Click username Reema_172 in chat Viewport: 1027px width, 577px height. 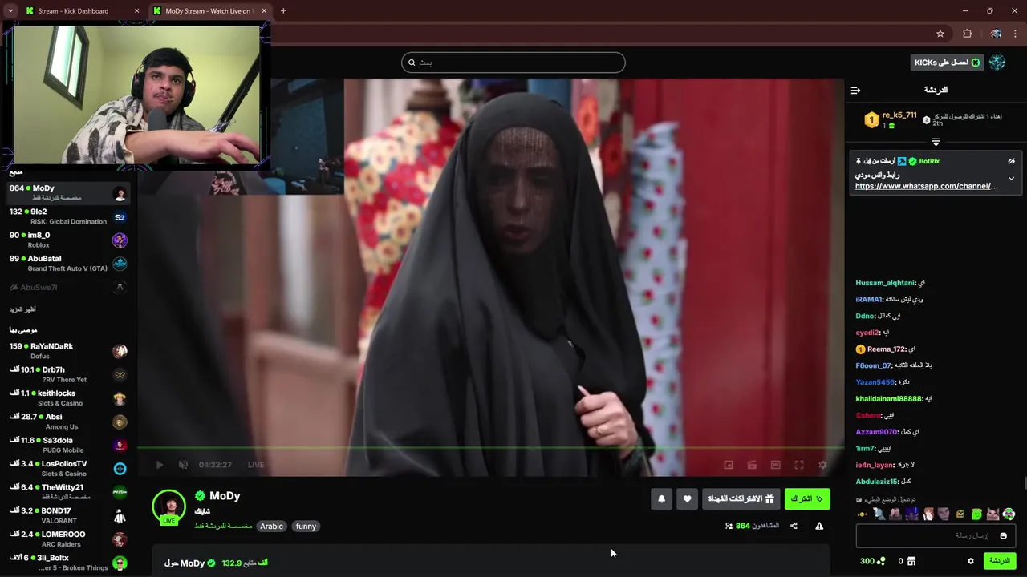click(x=886, y=349)
